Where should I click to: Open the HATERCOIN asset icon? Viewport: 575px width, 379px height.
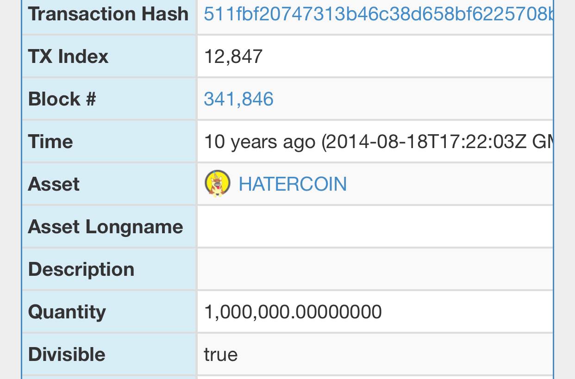pos(217,184)
